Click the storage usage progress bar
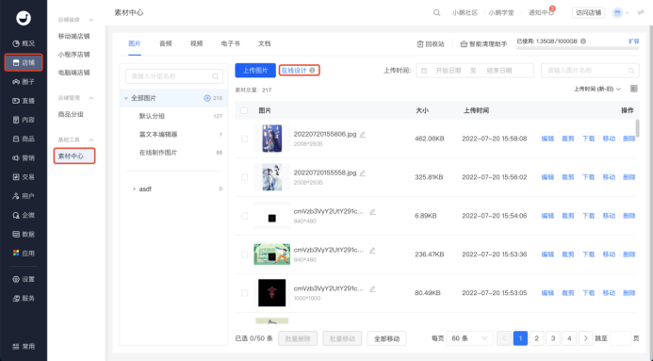653x361 pixels. (x=578, y=48)
